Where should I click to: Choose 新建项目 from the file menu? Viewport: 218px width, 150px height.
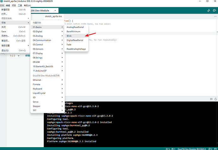pyautogui.click(x=15, y=9)
